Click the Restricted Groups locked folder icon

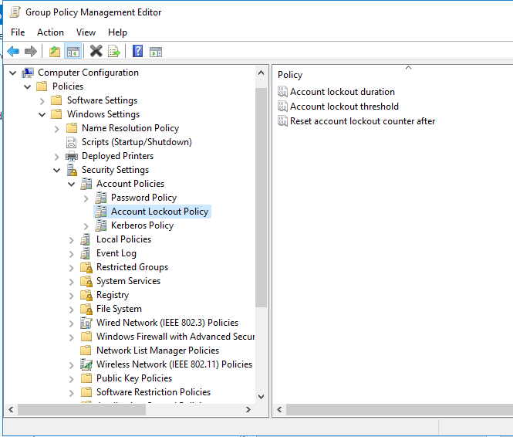coord(86,267)
